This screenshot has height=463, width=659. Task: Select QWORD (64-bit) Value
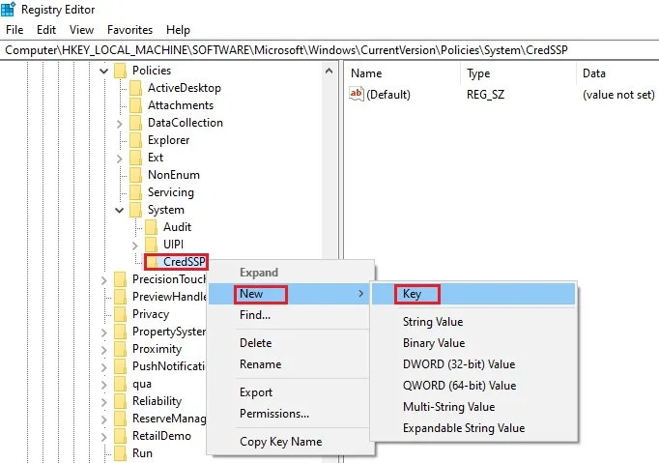[x=473, y=386]
